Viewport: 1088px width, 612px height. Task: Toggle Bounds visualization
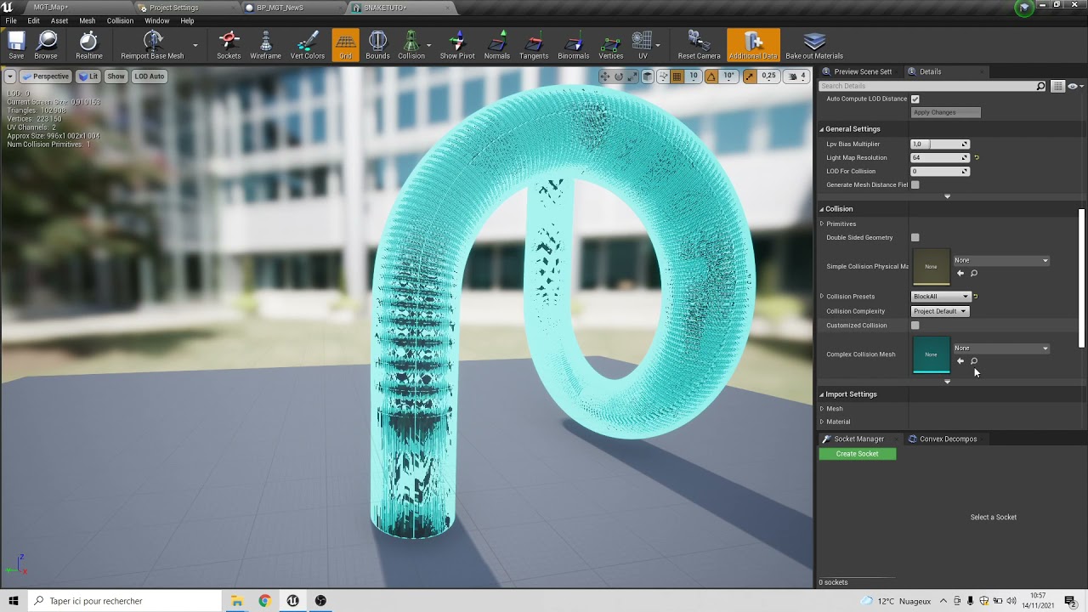377,44
